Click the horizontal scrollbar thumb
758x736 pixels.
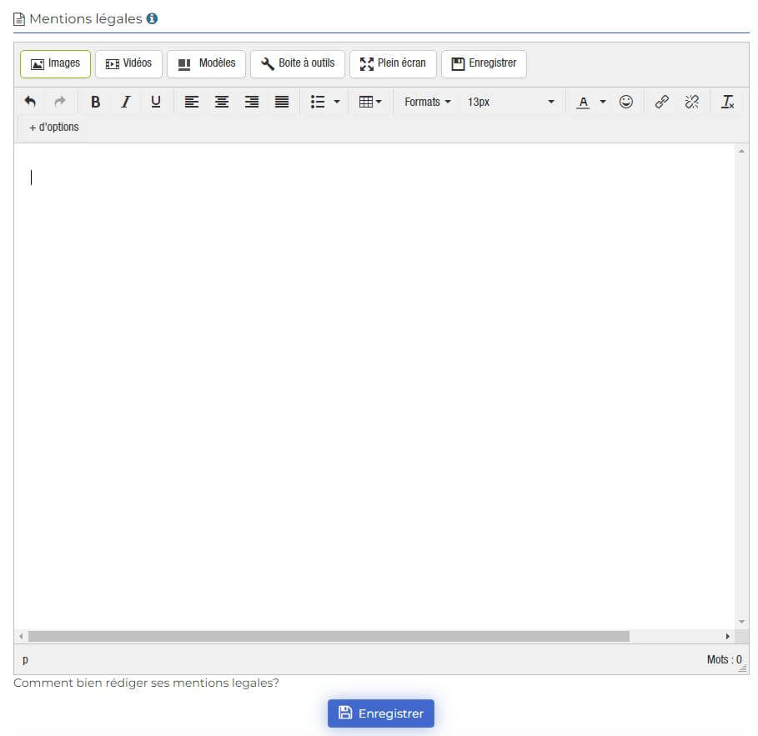[329, 637]
